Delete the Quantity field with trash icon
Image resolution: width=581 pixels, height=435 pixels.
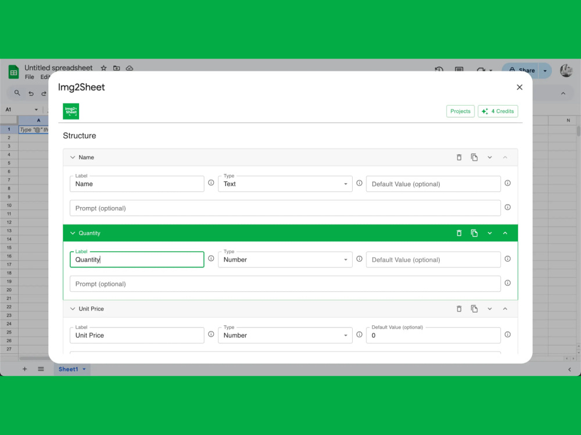(459, 233)
